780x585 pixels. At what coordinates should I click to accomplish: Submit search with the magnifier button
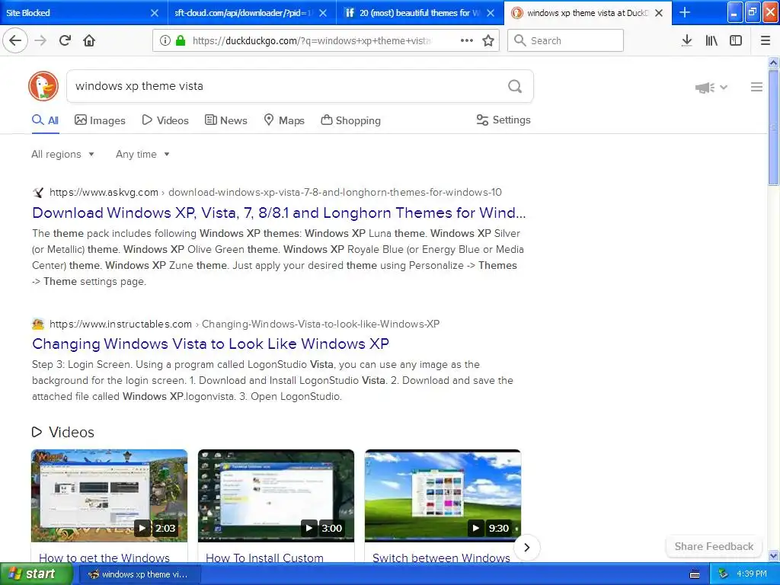[x=515, y=86]
